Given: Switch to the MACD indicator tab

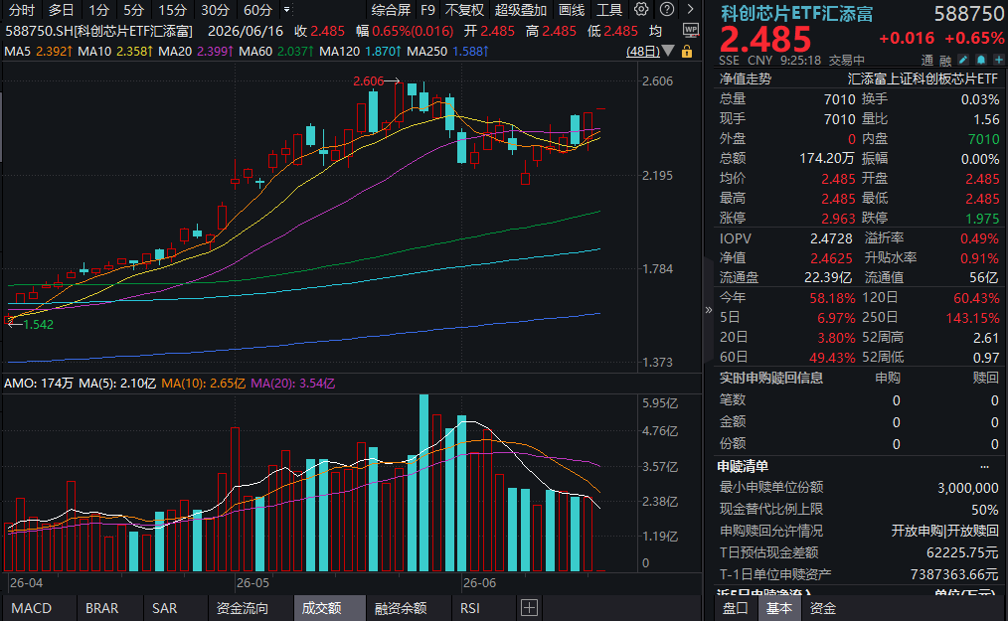Looking at the screenshot, I should pyautogui.click(x=32, y=608).
